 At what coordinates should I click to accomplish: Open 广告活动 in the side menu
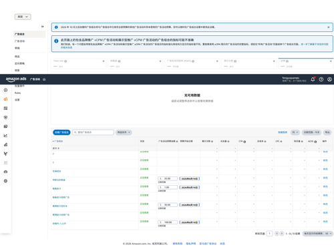[19, 41]
